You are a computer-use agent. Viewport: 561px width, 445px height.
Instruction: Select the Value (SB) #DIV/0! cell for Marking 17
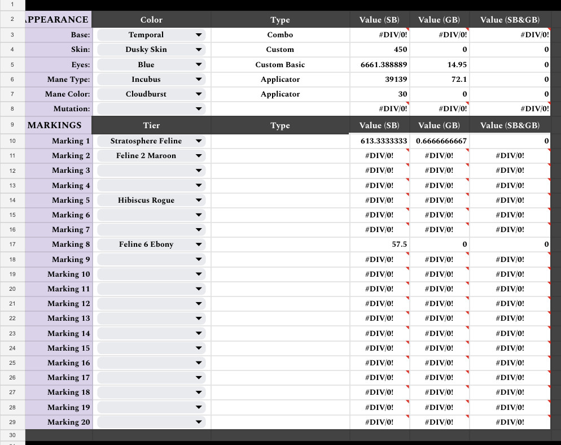tap(380, 377)
